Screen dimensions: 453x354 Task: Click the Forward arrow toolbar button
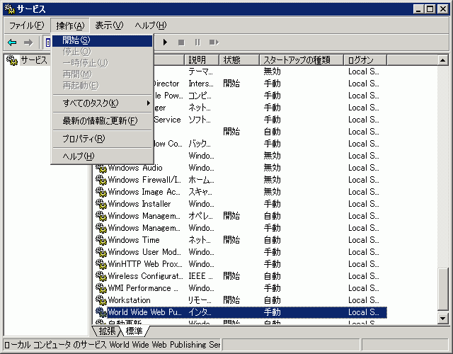tap(28, 42)
